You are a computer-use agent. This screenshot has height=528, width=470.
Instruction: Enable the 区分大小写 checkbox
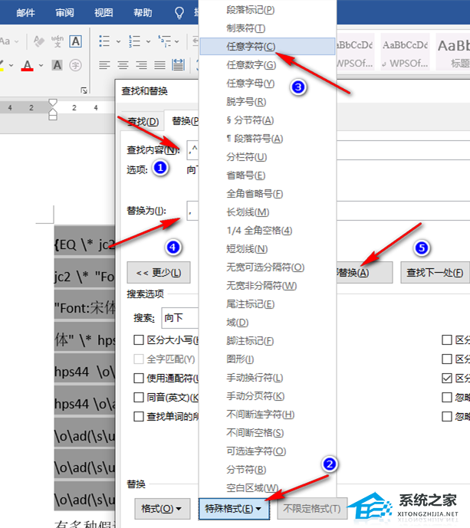[139, 340]
